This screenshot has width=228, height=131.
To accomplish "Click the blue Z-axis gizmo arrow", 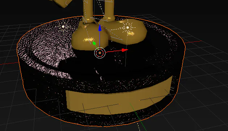I will point(100,28).
